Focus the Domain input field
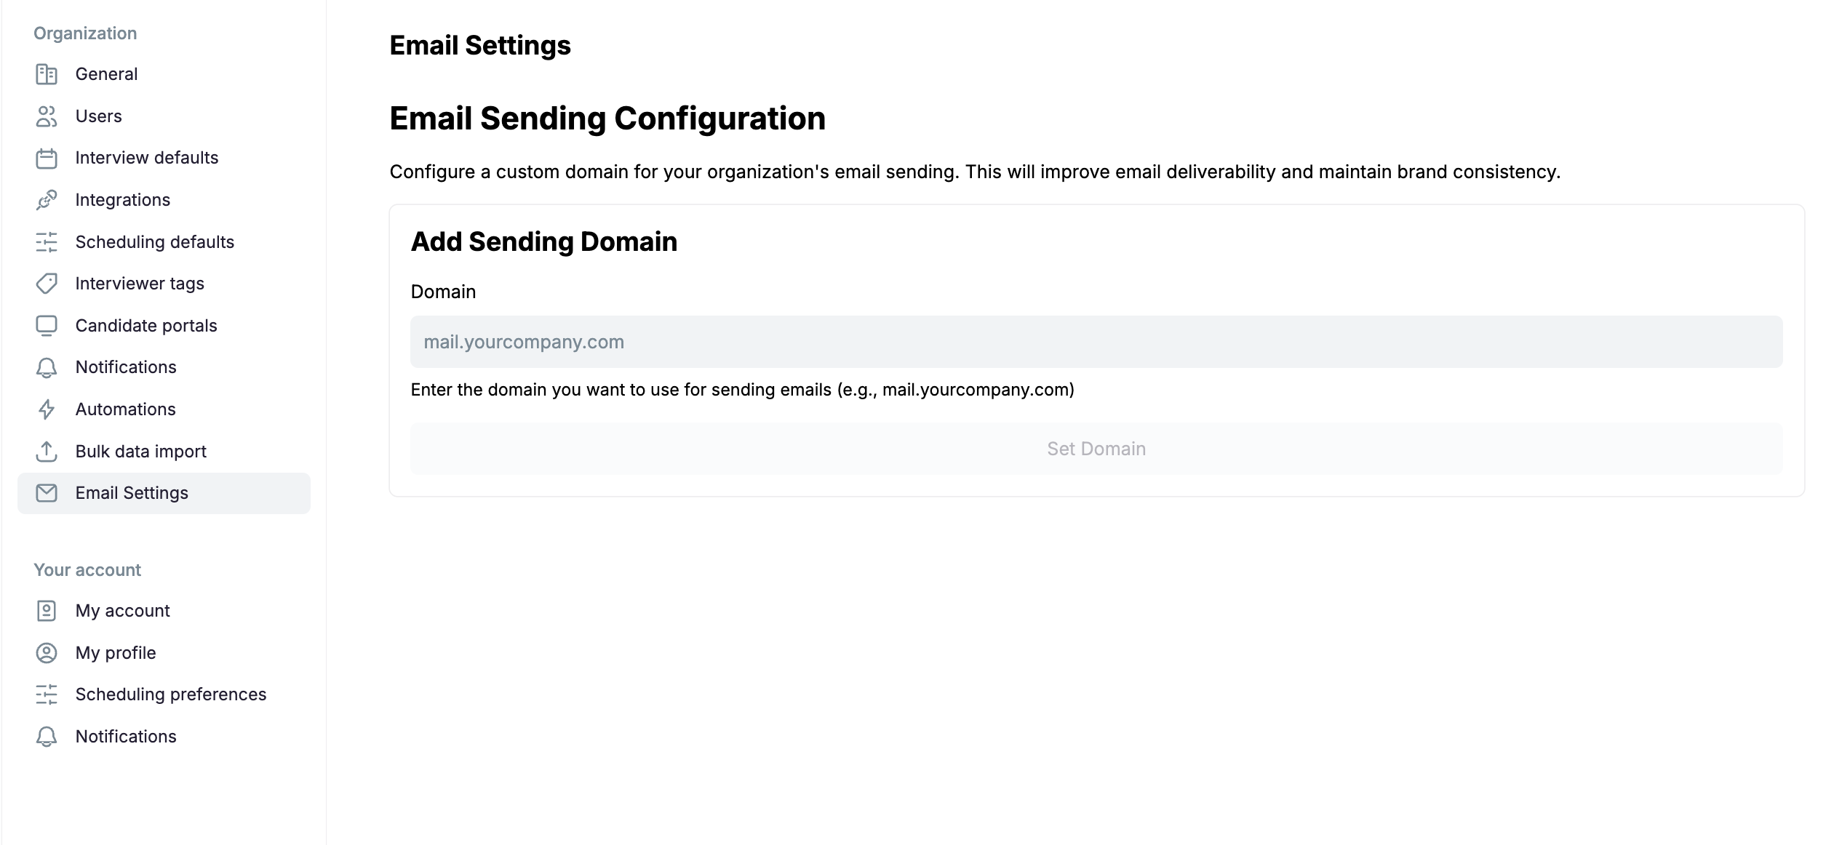Screen dimensions: 1842x845 1096,342
